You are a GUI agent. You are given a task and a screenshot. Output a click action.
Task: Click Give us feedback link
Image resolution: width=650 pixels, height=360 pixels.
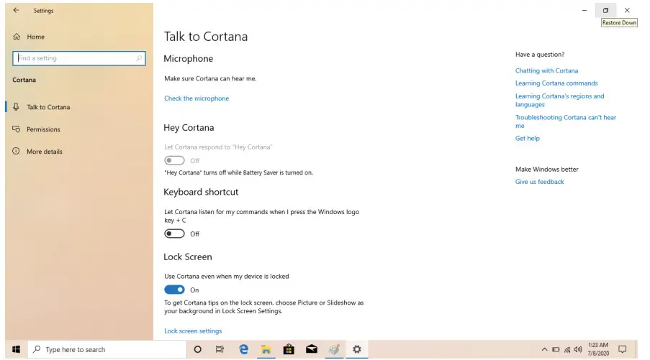(539, 182)
